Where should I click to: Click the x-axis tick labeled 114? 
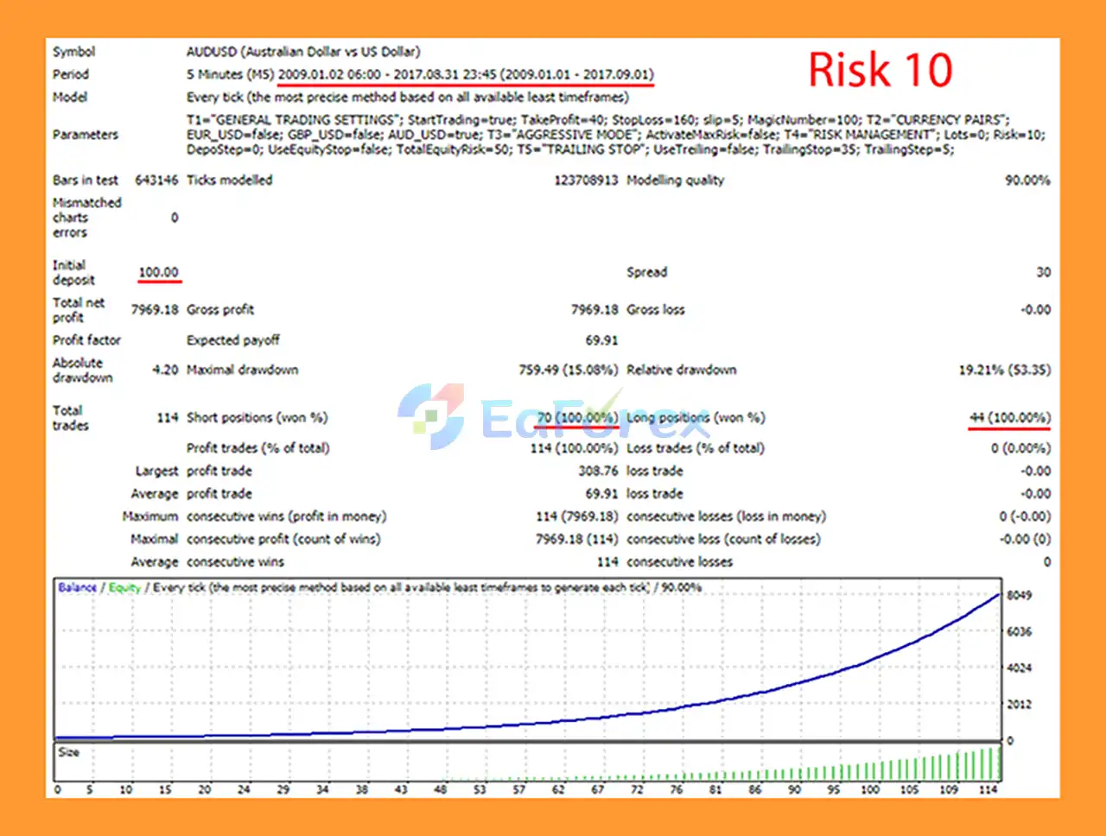pyautogui.click(x=988, y=789)
